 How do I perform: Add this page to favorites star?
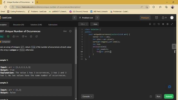click(147, 7)
